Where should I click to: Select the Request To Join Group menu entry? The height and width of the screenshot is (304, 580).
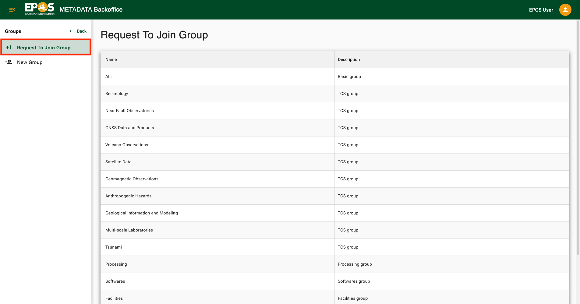44,48
